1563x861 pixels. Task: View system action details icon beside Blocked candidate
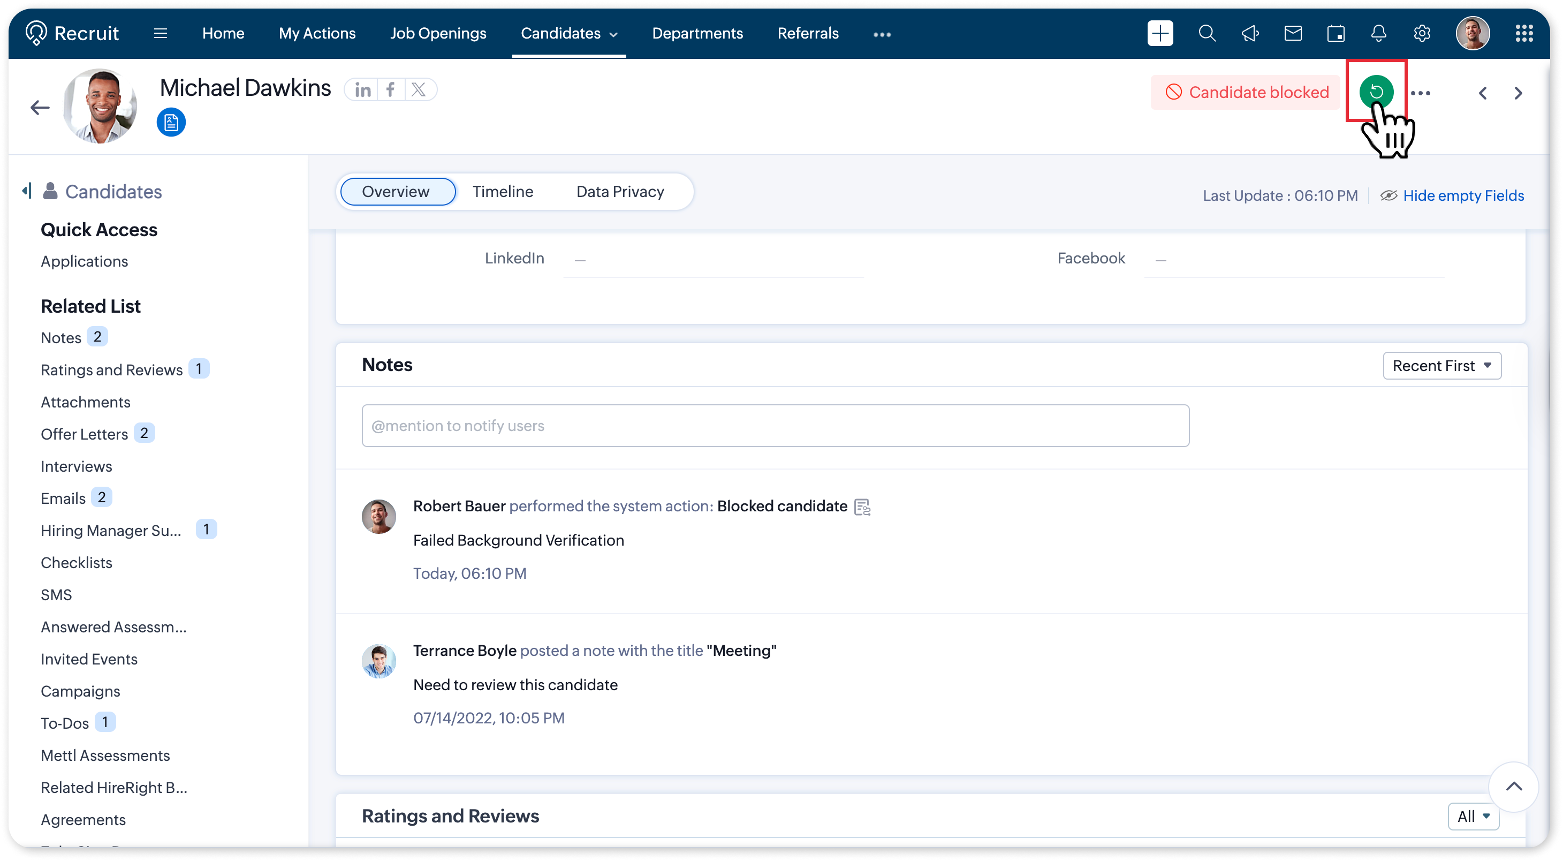(862, 507)
